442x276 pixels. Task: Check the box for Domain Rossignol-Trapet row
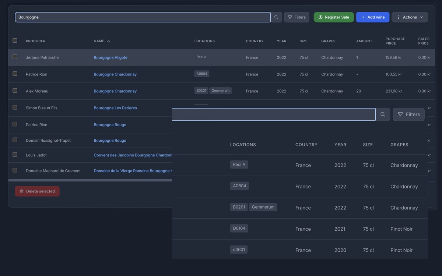point(15,140)
